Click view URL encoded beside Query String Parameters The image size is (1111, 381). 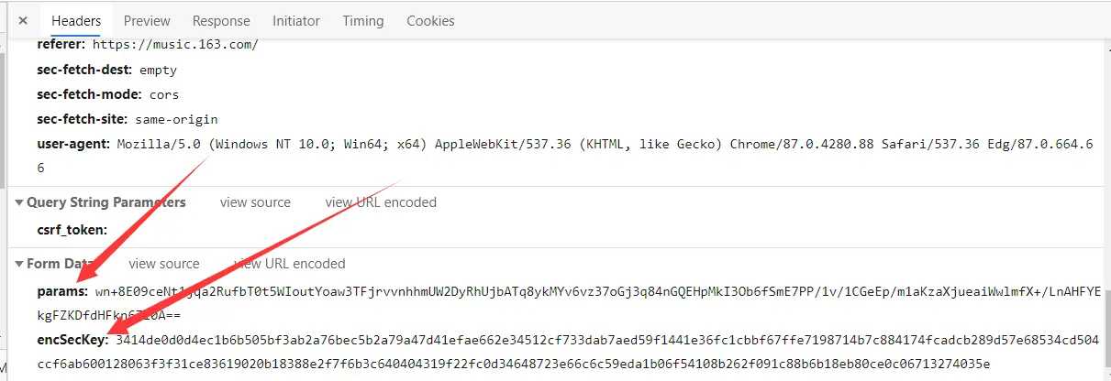pyautogui.click(x=381, y=202)
